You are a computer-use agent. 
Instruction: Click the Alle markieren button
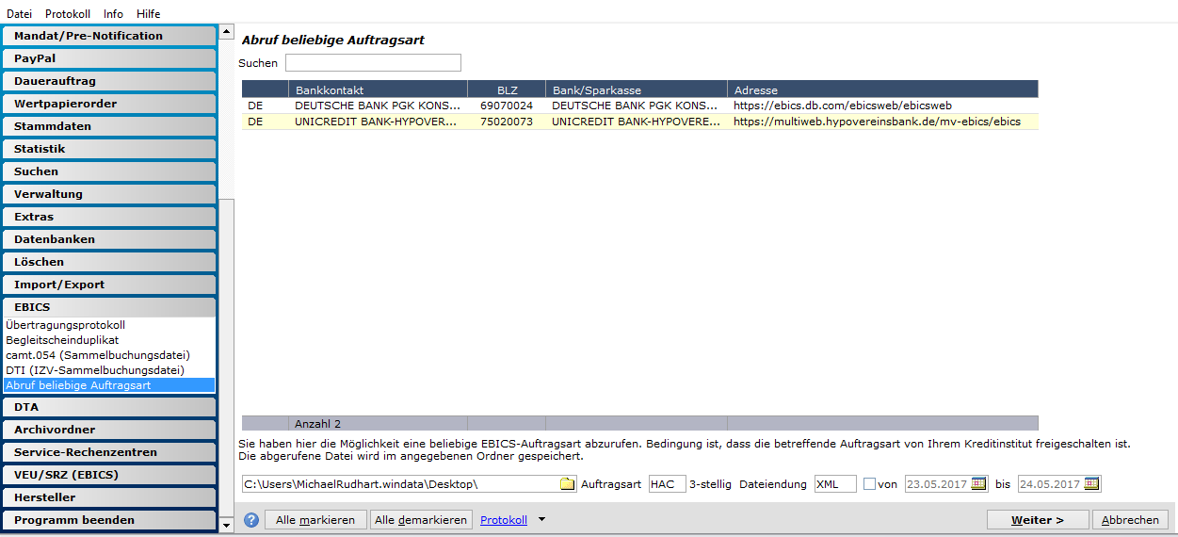coord(315,520)
